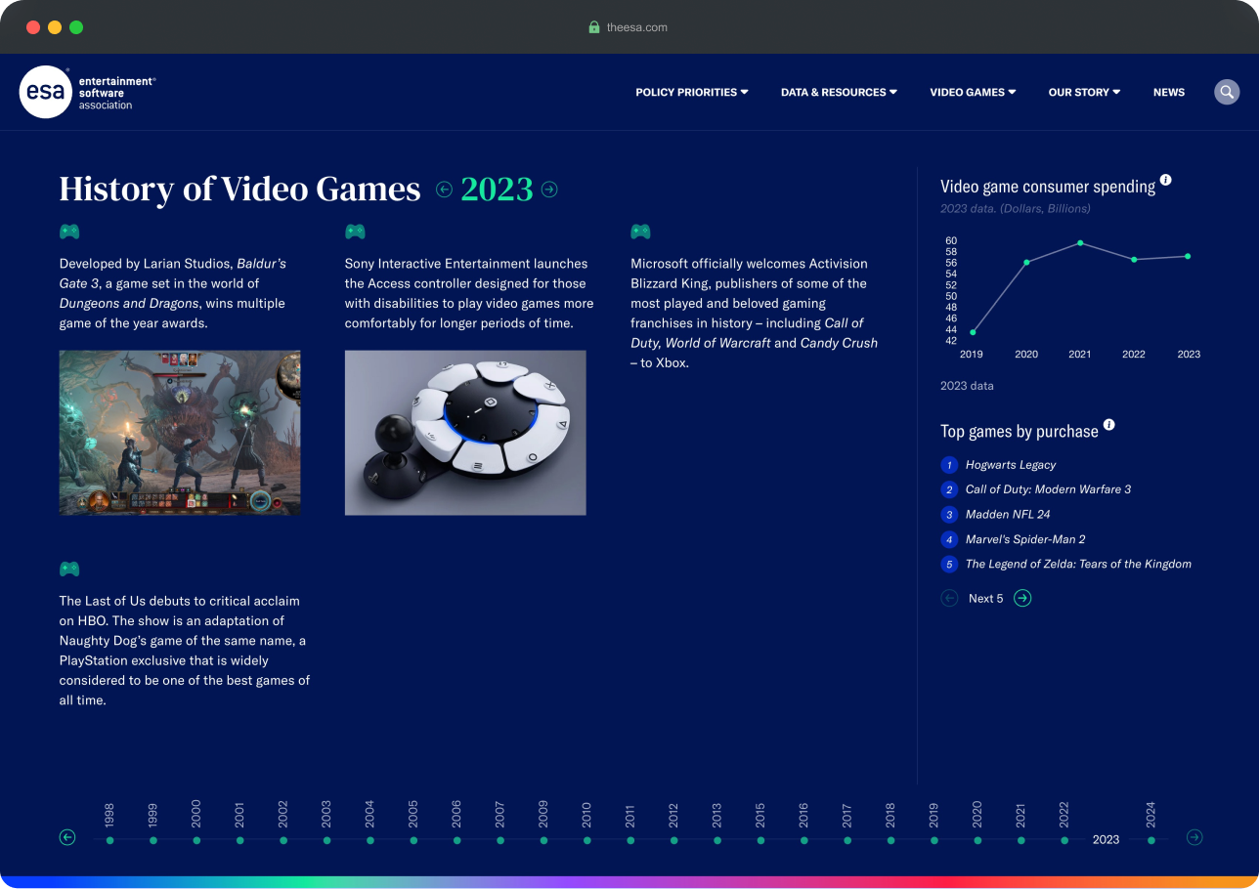Click the 2022 data point on spending chart
This screenshot has width=1259, height=889.
click(x=1134, y=260)
